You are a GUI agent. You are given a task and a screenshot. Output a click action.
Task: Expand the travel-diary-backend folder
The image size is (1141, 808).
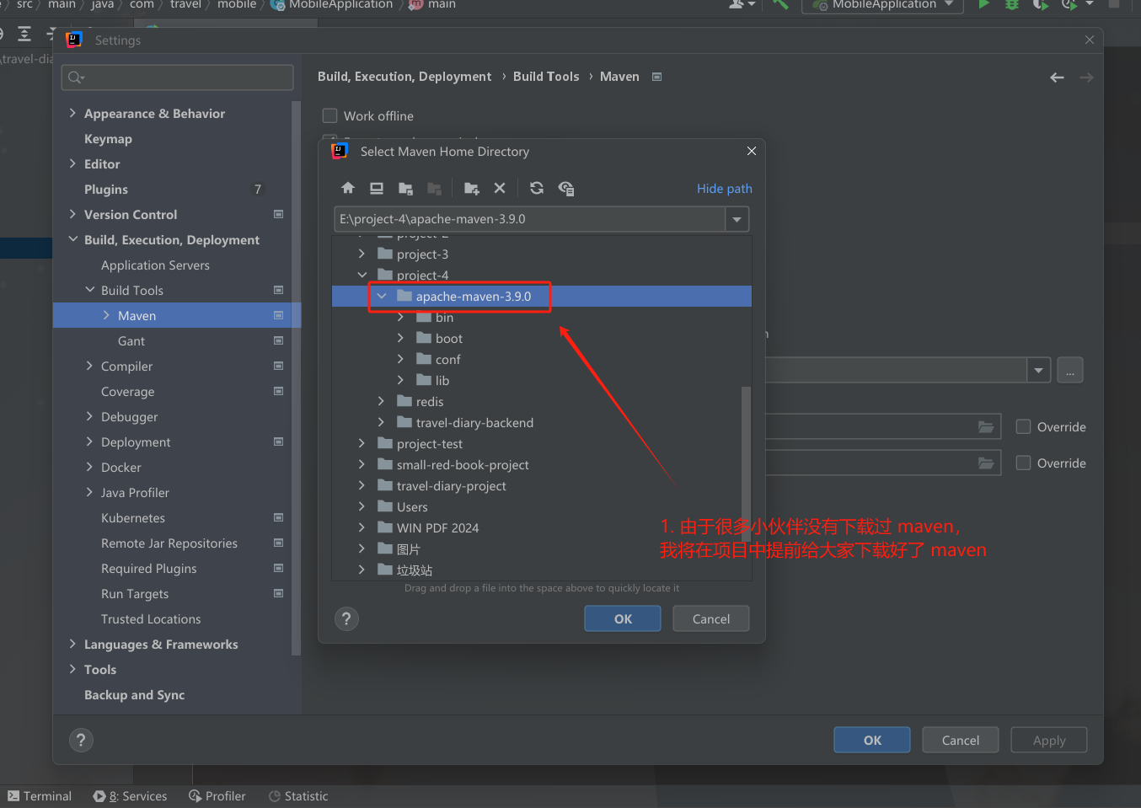381,422
